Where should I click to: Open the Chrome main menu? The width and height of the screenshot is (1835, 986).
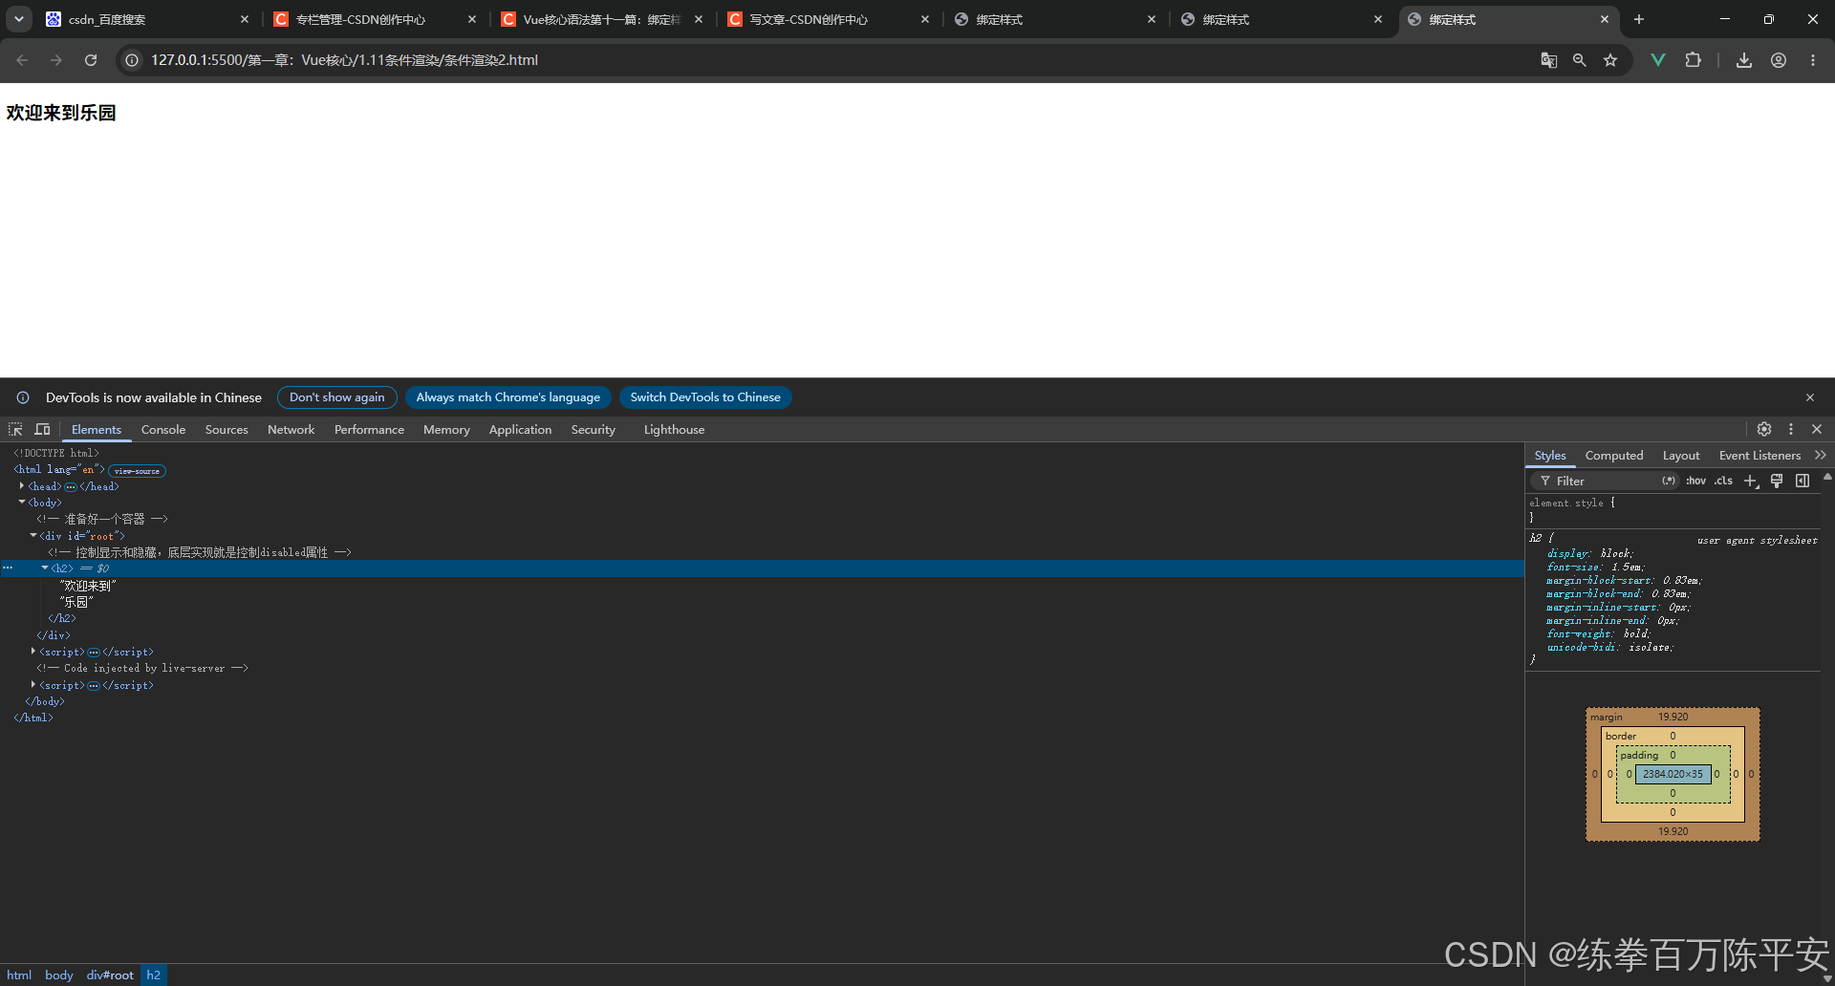(1813, 60)
